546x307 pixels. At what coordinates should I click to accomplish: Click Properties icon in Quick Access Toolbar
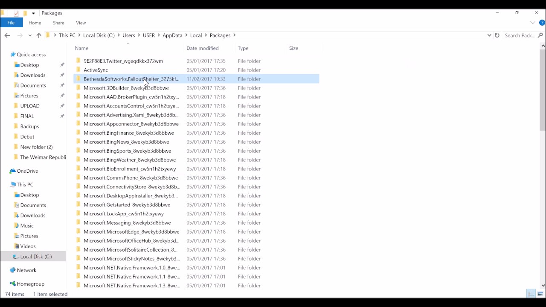coord(16,13)
